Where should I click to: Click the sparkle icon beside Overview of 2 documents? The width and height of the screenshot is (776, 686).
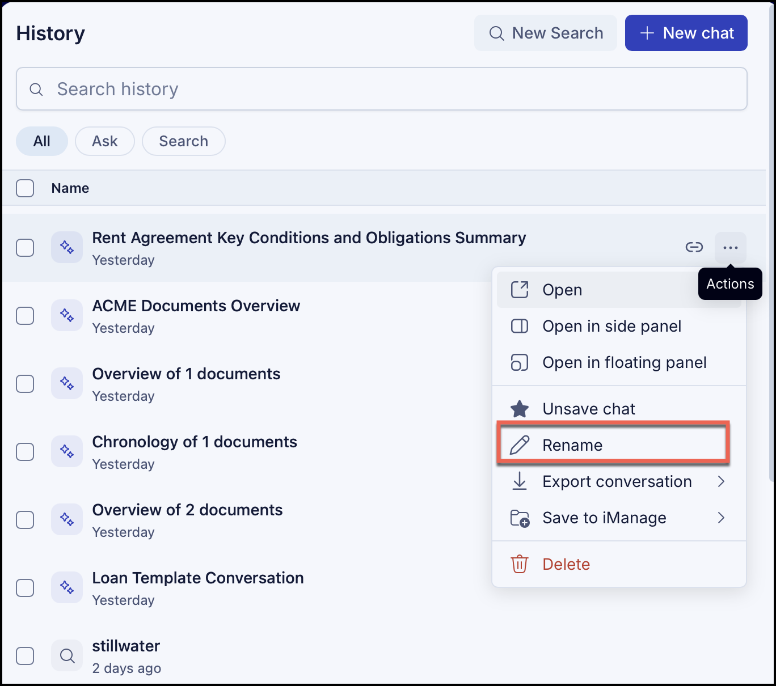coord(67,519)
